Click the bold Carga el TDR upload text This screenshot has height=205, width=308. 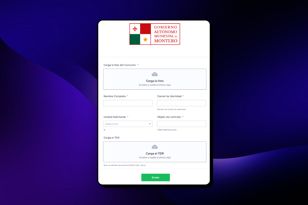[x=155, y=153]
